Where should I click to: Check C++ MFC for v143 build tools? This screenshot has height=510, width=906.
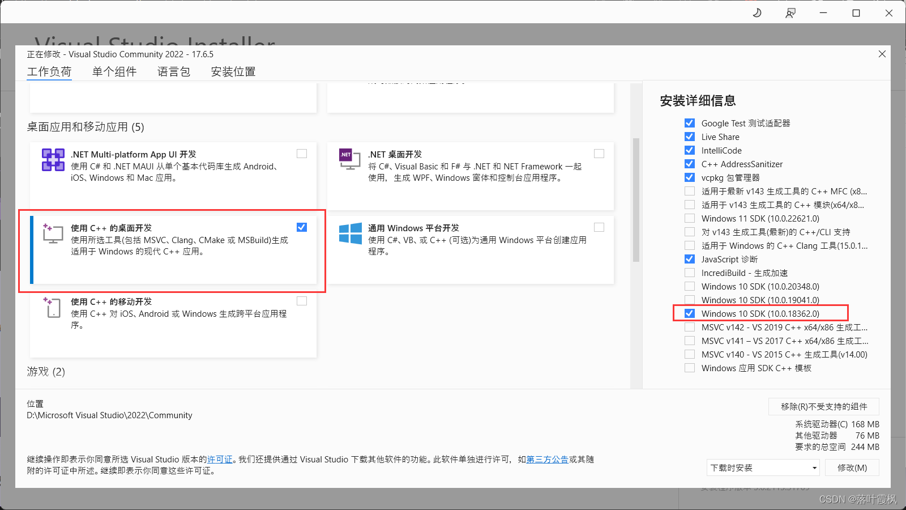pos(690,191)
